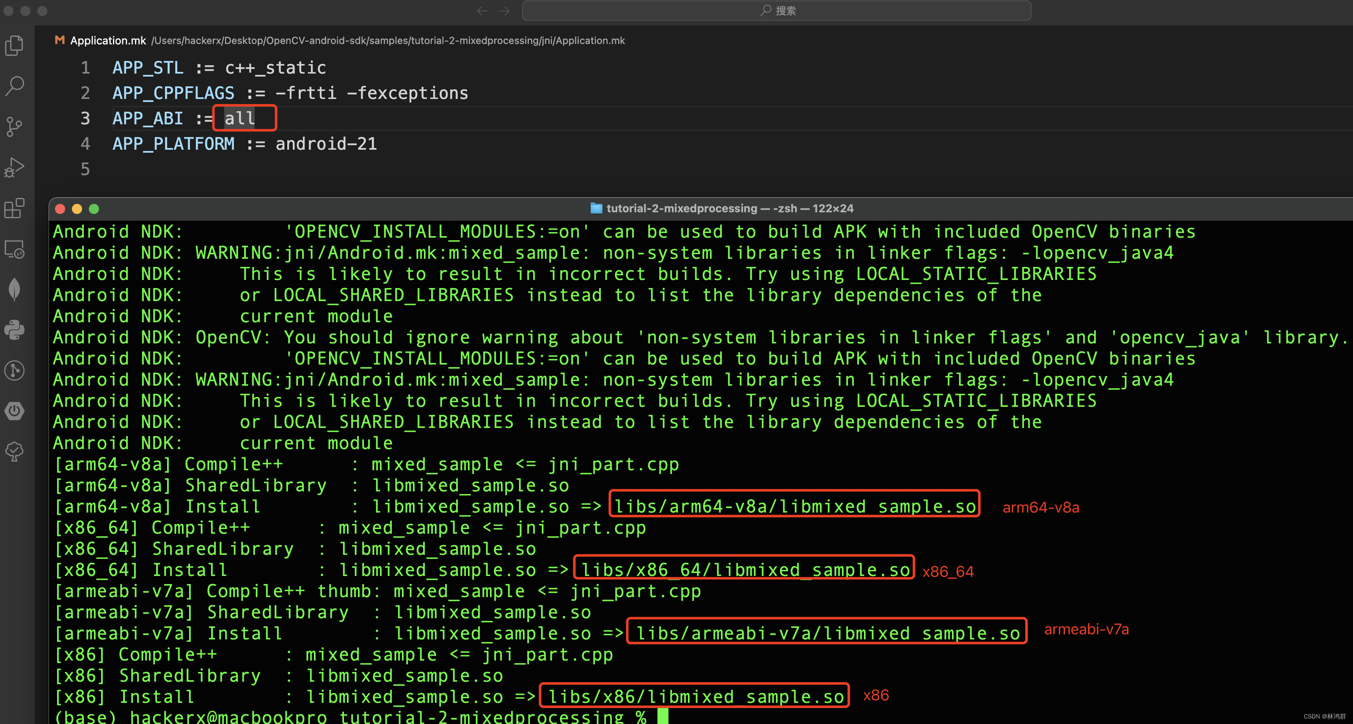Click the search command center field
The image size is (1353, 724).
776,11
